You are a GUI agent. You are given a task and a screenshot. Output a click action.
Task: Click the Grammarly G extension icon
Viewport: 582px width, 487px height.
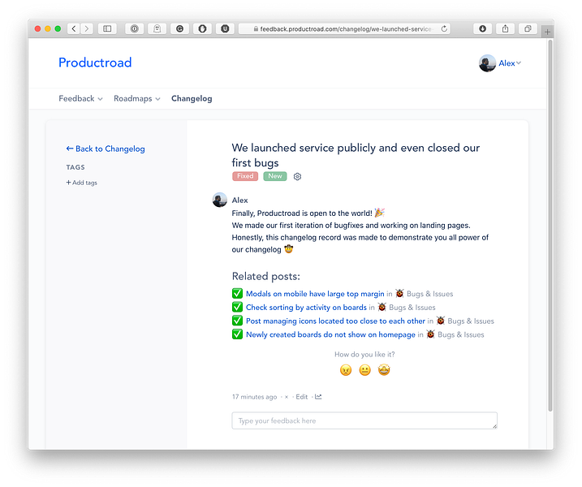[179, 28]
